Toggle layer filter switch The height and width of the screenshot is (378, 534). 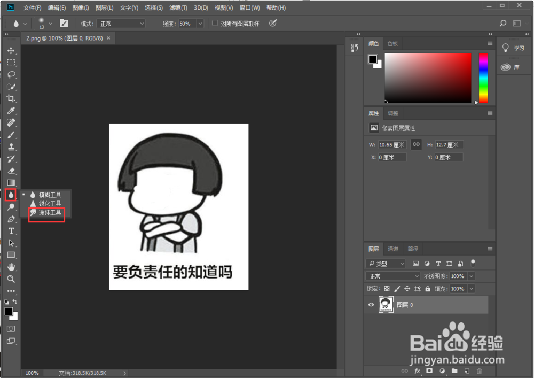[x=473, y=263]
